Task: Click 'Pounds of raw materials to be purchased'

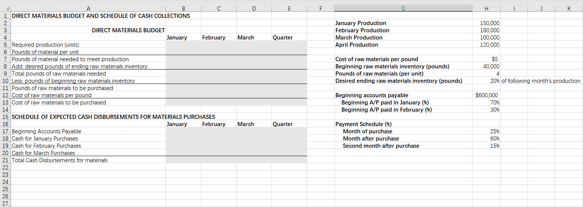Action: coord(63,88)
